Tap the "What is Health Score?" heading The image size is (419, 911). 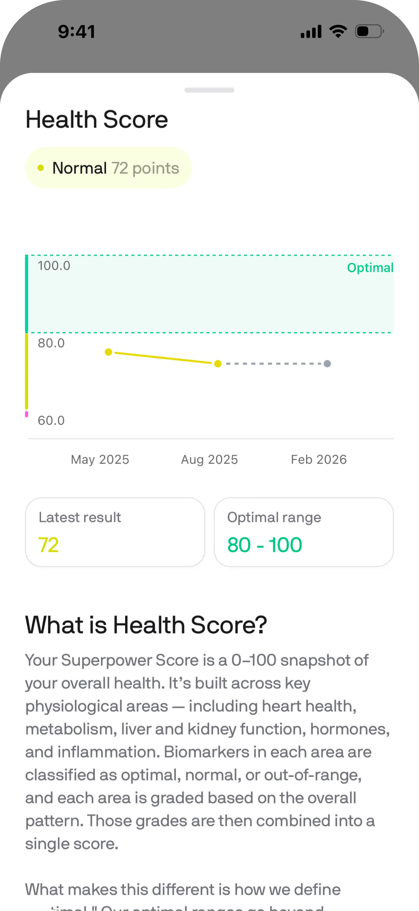pos(146,625)
